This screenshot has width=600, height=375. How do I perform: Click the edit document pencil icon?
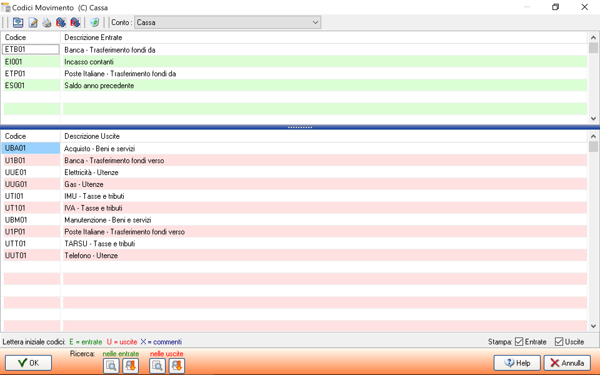click(33, 22)
